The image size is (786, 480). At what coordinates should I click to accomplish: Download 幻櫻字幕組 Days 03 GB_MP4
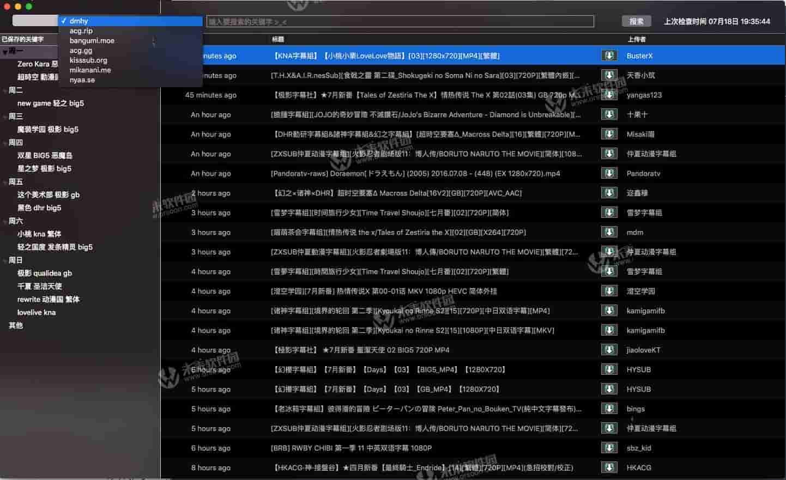(x=609, y=389)
